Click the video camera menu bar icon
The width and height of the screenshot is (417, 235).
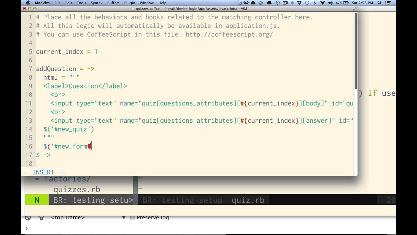click(285, 3)
